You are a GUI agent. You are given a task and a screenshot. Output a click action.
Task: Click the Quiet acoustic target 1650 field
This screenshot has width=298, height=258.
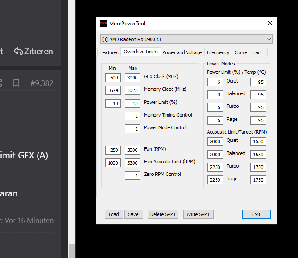(x=258, y=141)
